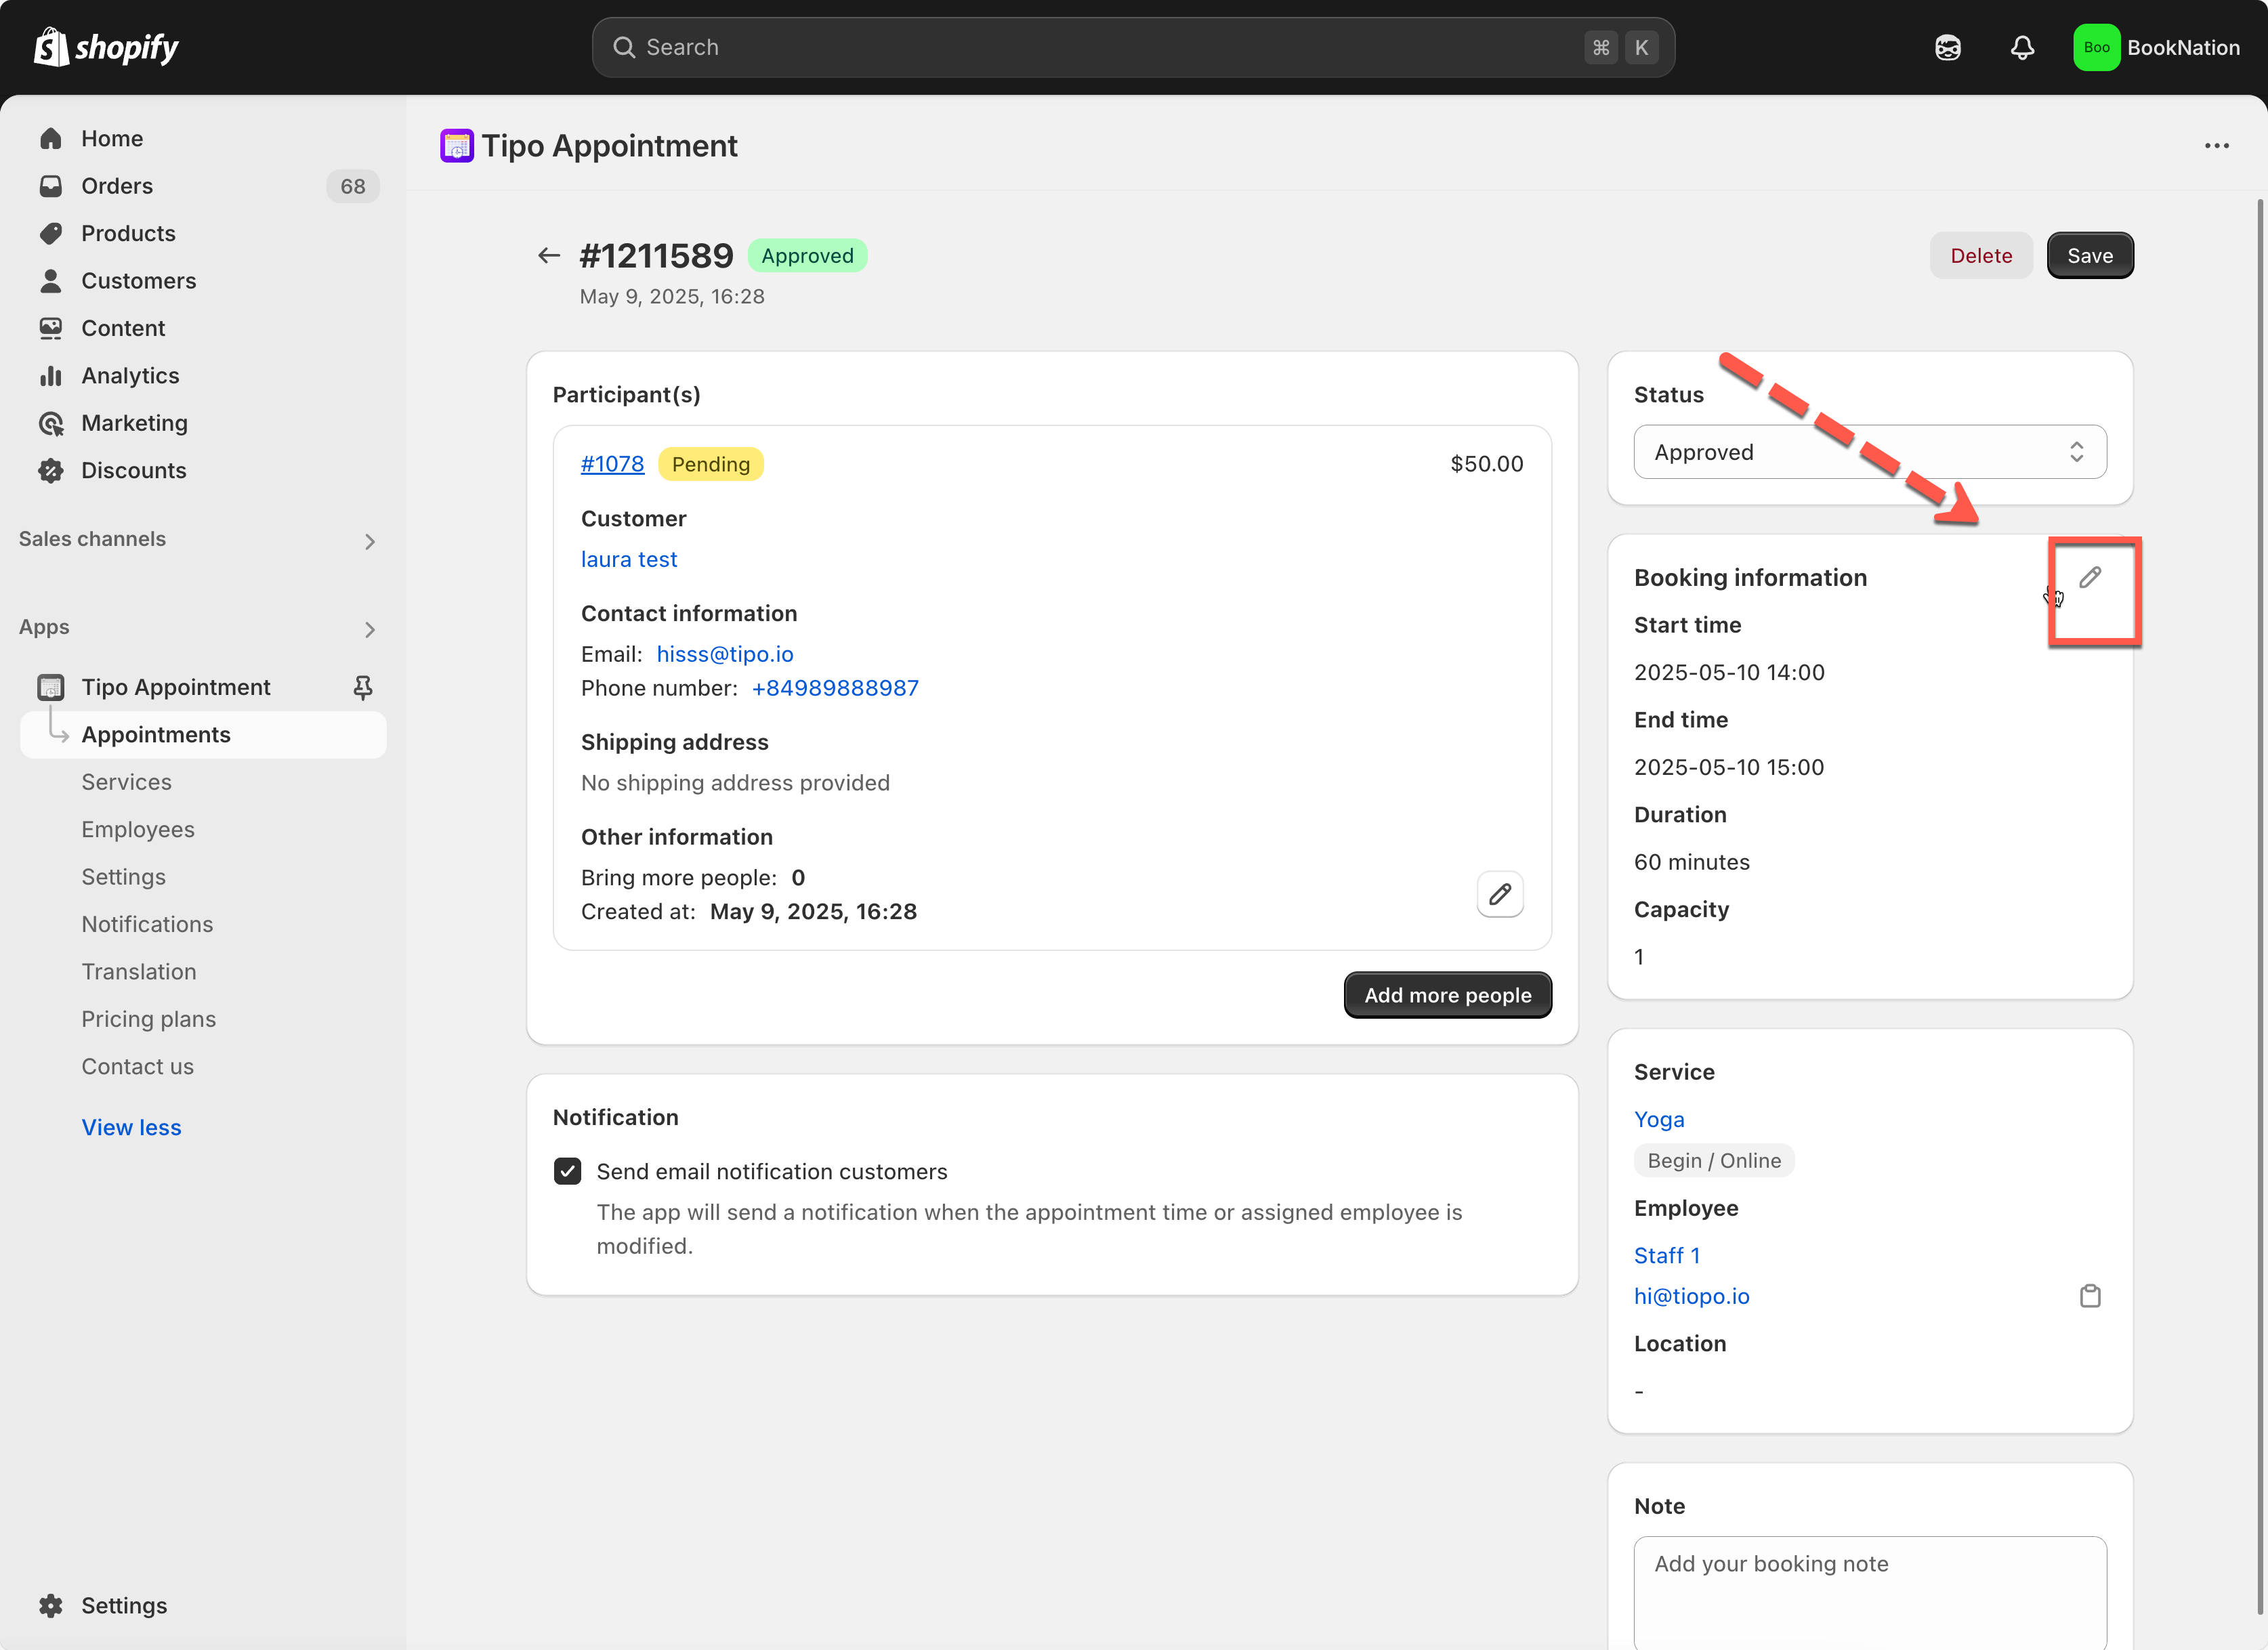
Task: Open the three-dot more actions menu
Action: (2216, 146)
